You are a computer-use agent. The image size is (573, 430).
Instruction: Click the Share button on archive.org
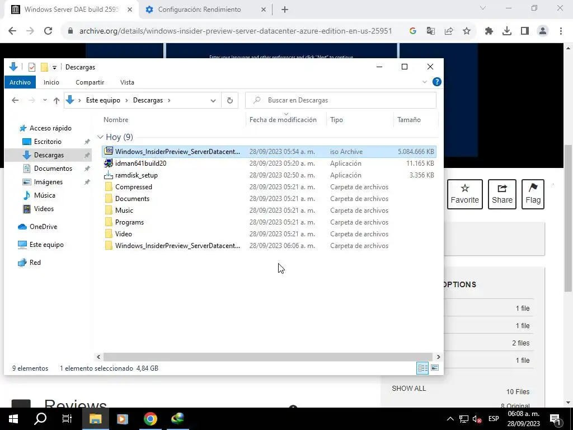(x=502, y=194)
